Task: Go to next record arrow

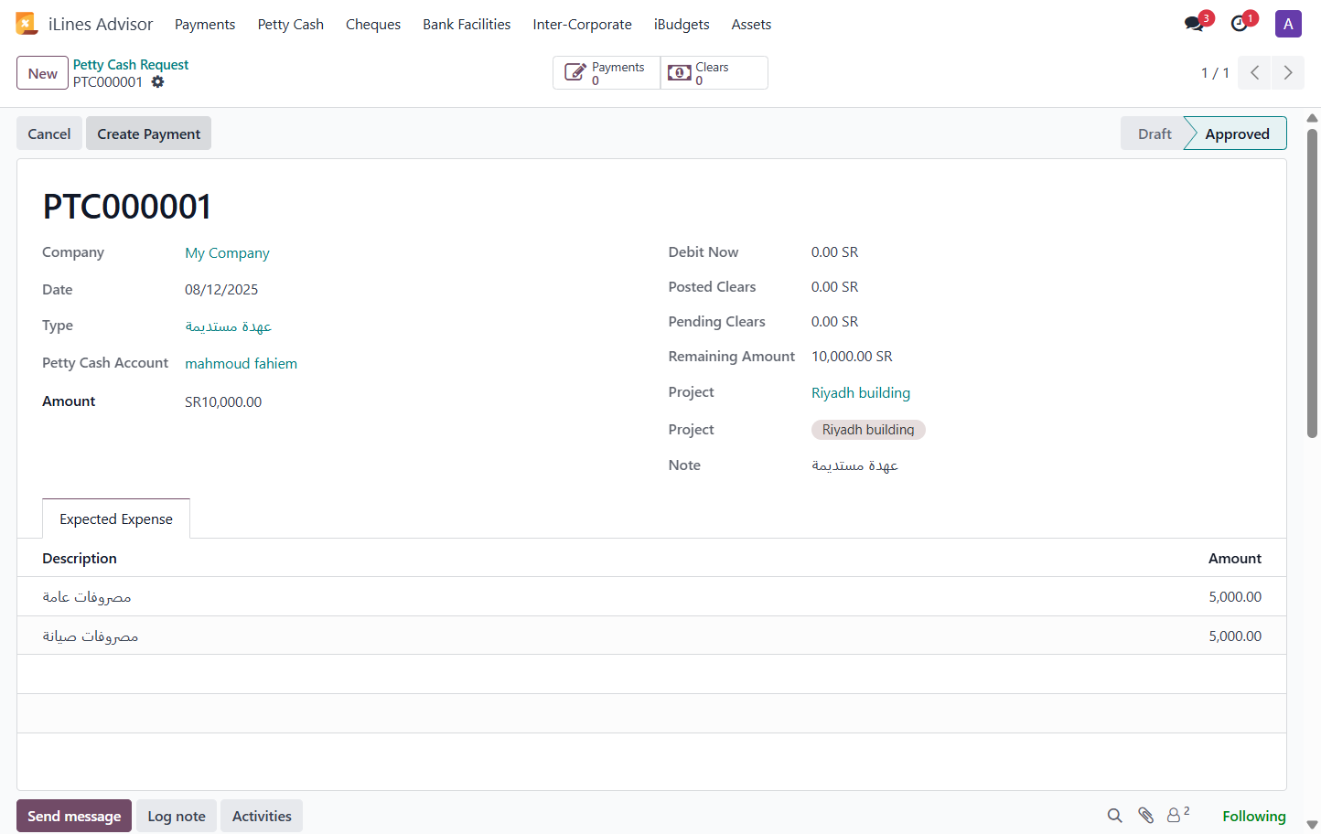Action: [1288, 73]
